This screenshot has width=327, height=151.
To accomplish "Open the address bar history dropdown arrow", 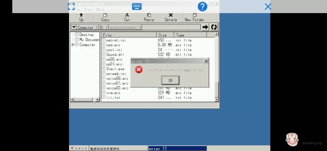I will (x=74, y=27).
